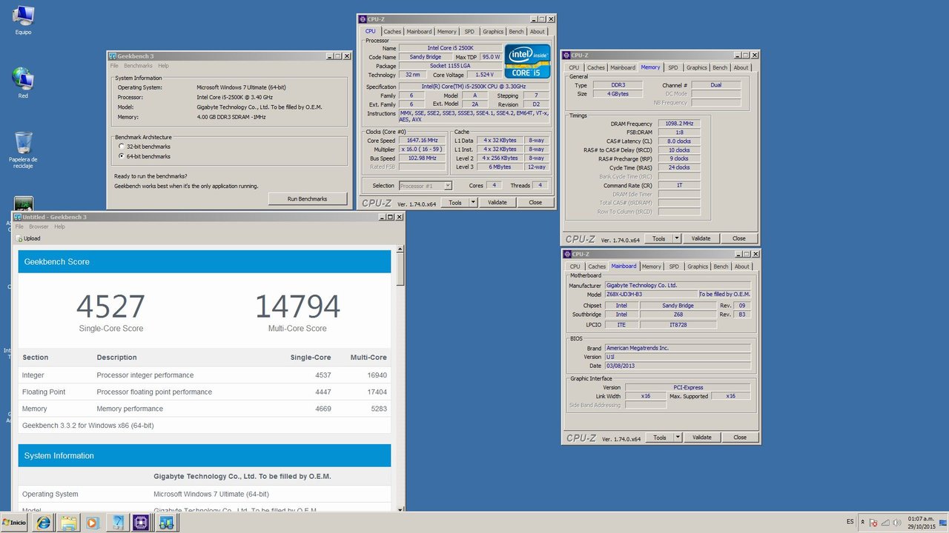Select 64-bit benchmarks radio option

click(x=122, y=156)
